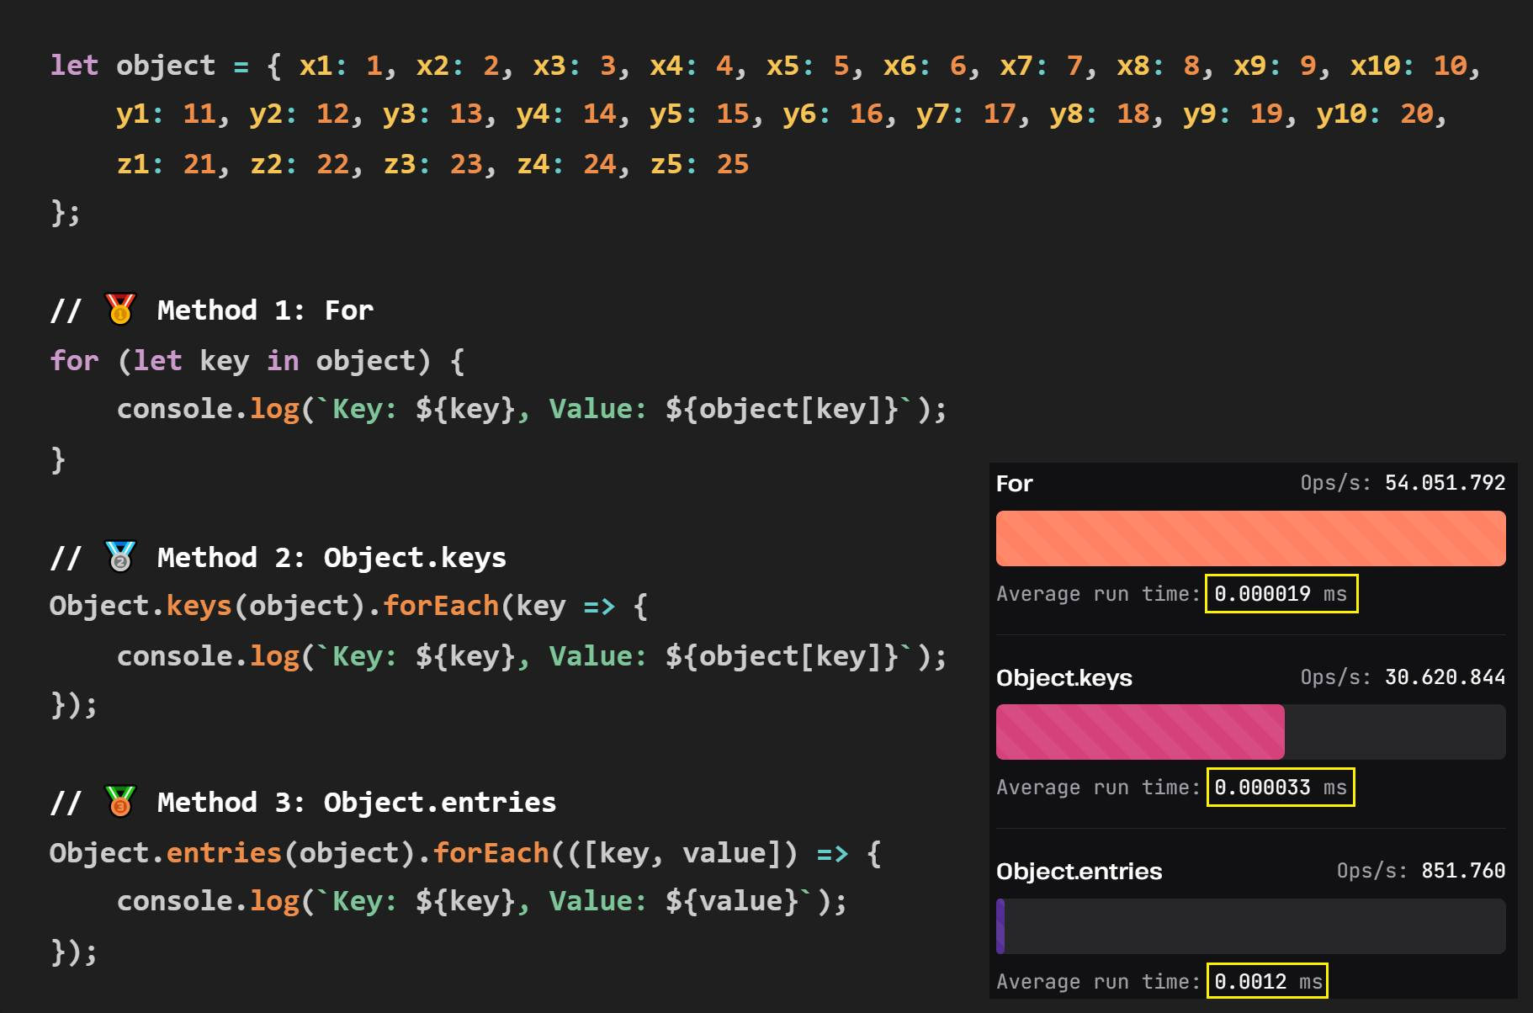Click the Object.entries call in Method 3 code
1533x1013 pixels.
(164, 852)
